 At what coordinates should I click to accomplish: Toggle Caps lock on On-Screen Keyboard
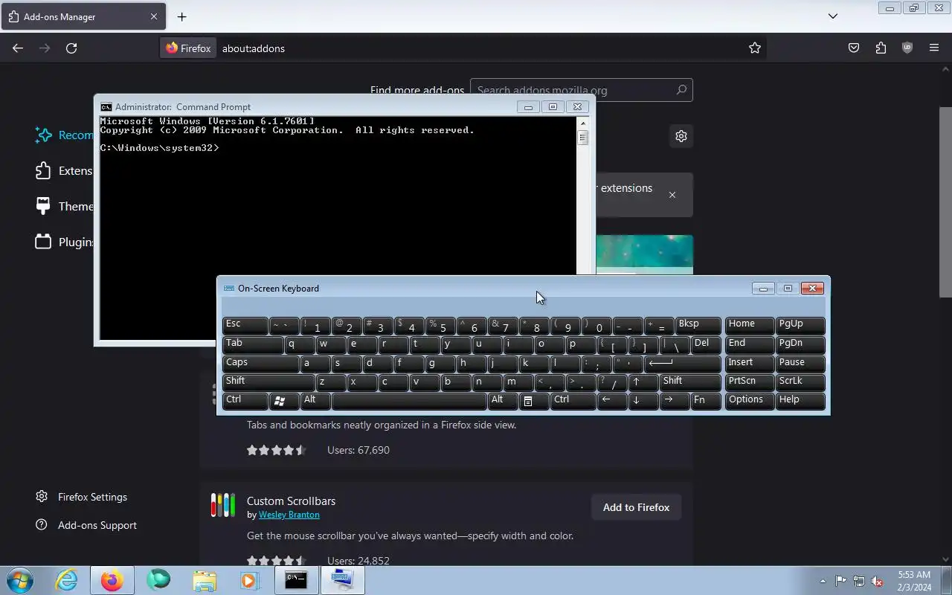click(260, 364)
